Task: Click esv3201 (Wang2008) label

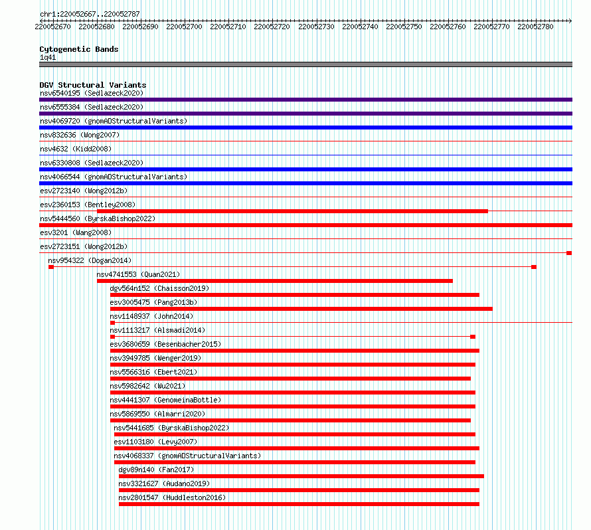Action: pos(76,232)
